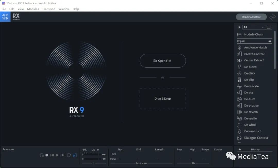Click the Hz units label
Viewport: 278px width, 168px height.
194,163
